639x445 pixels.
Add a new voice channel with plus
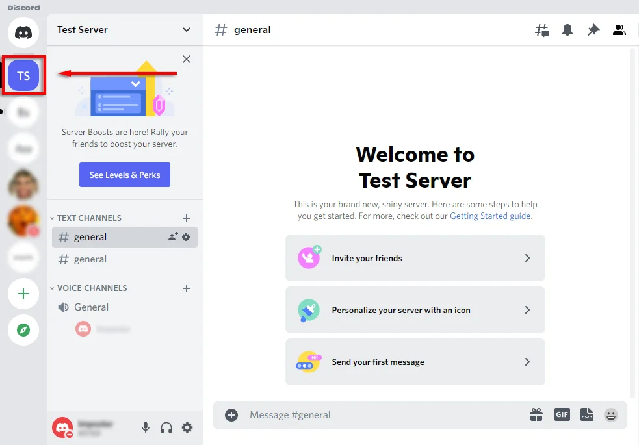pos(186,288)
